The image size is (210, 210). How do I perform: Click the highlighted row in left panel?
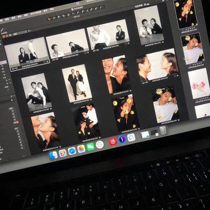[x=3, y=62]
